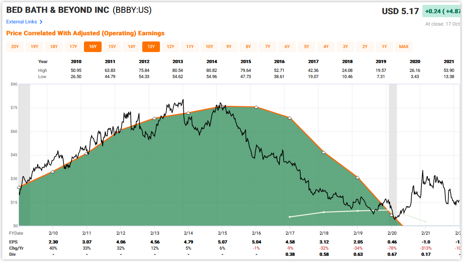Click the EPS value 2.30
463x262 pixels.
(x=53, y=242)
